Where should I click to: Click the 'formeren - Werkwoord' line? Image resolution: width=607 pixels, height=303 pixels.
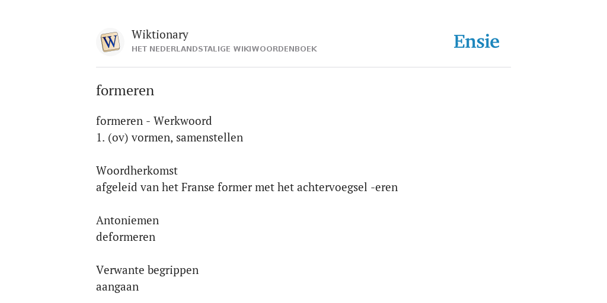coord(154,121)
